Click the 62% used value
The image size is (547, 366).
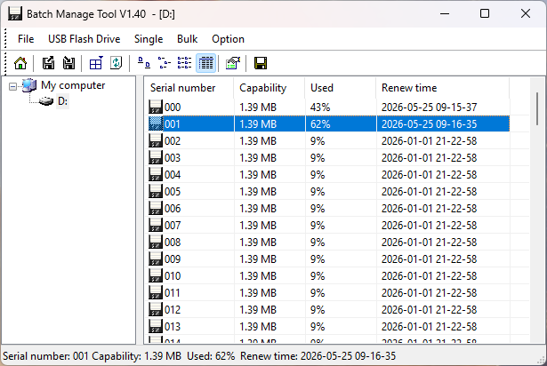click(x=320, y=124)
